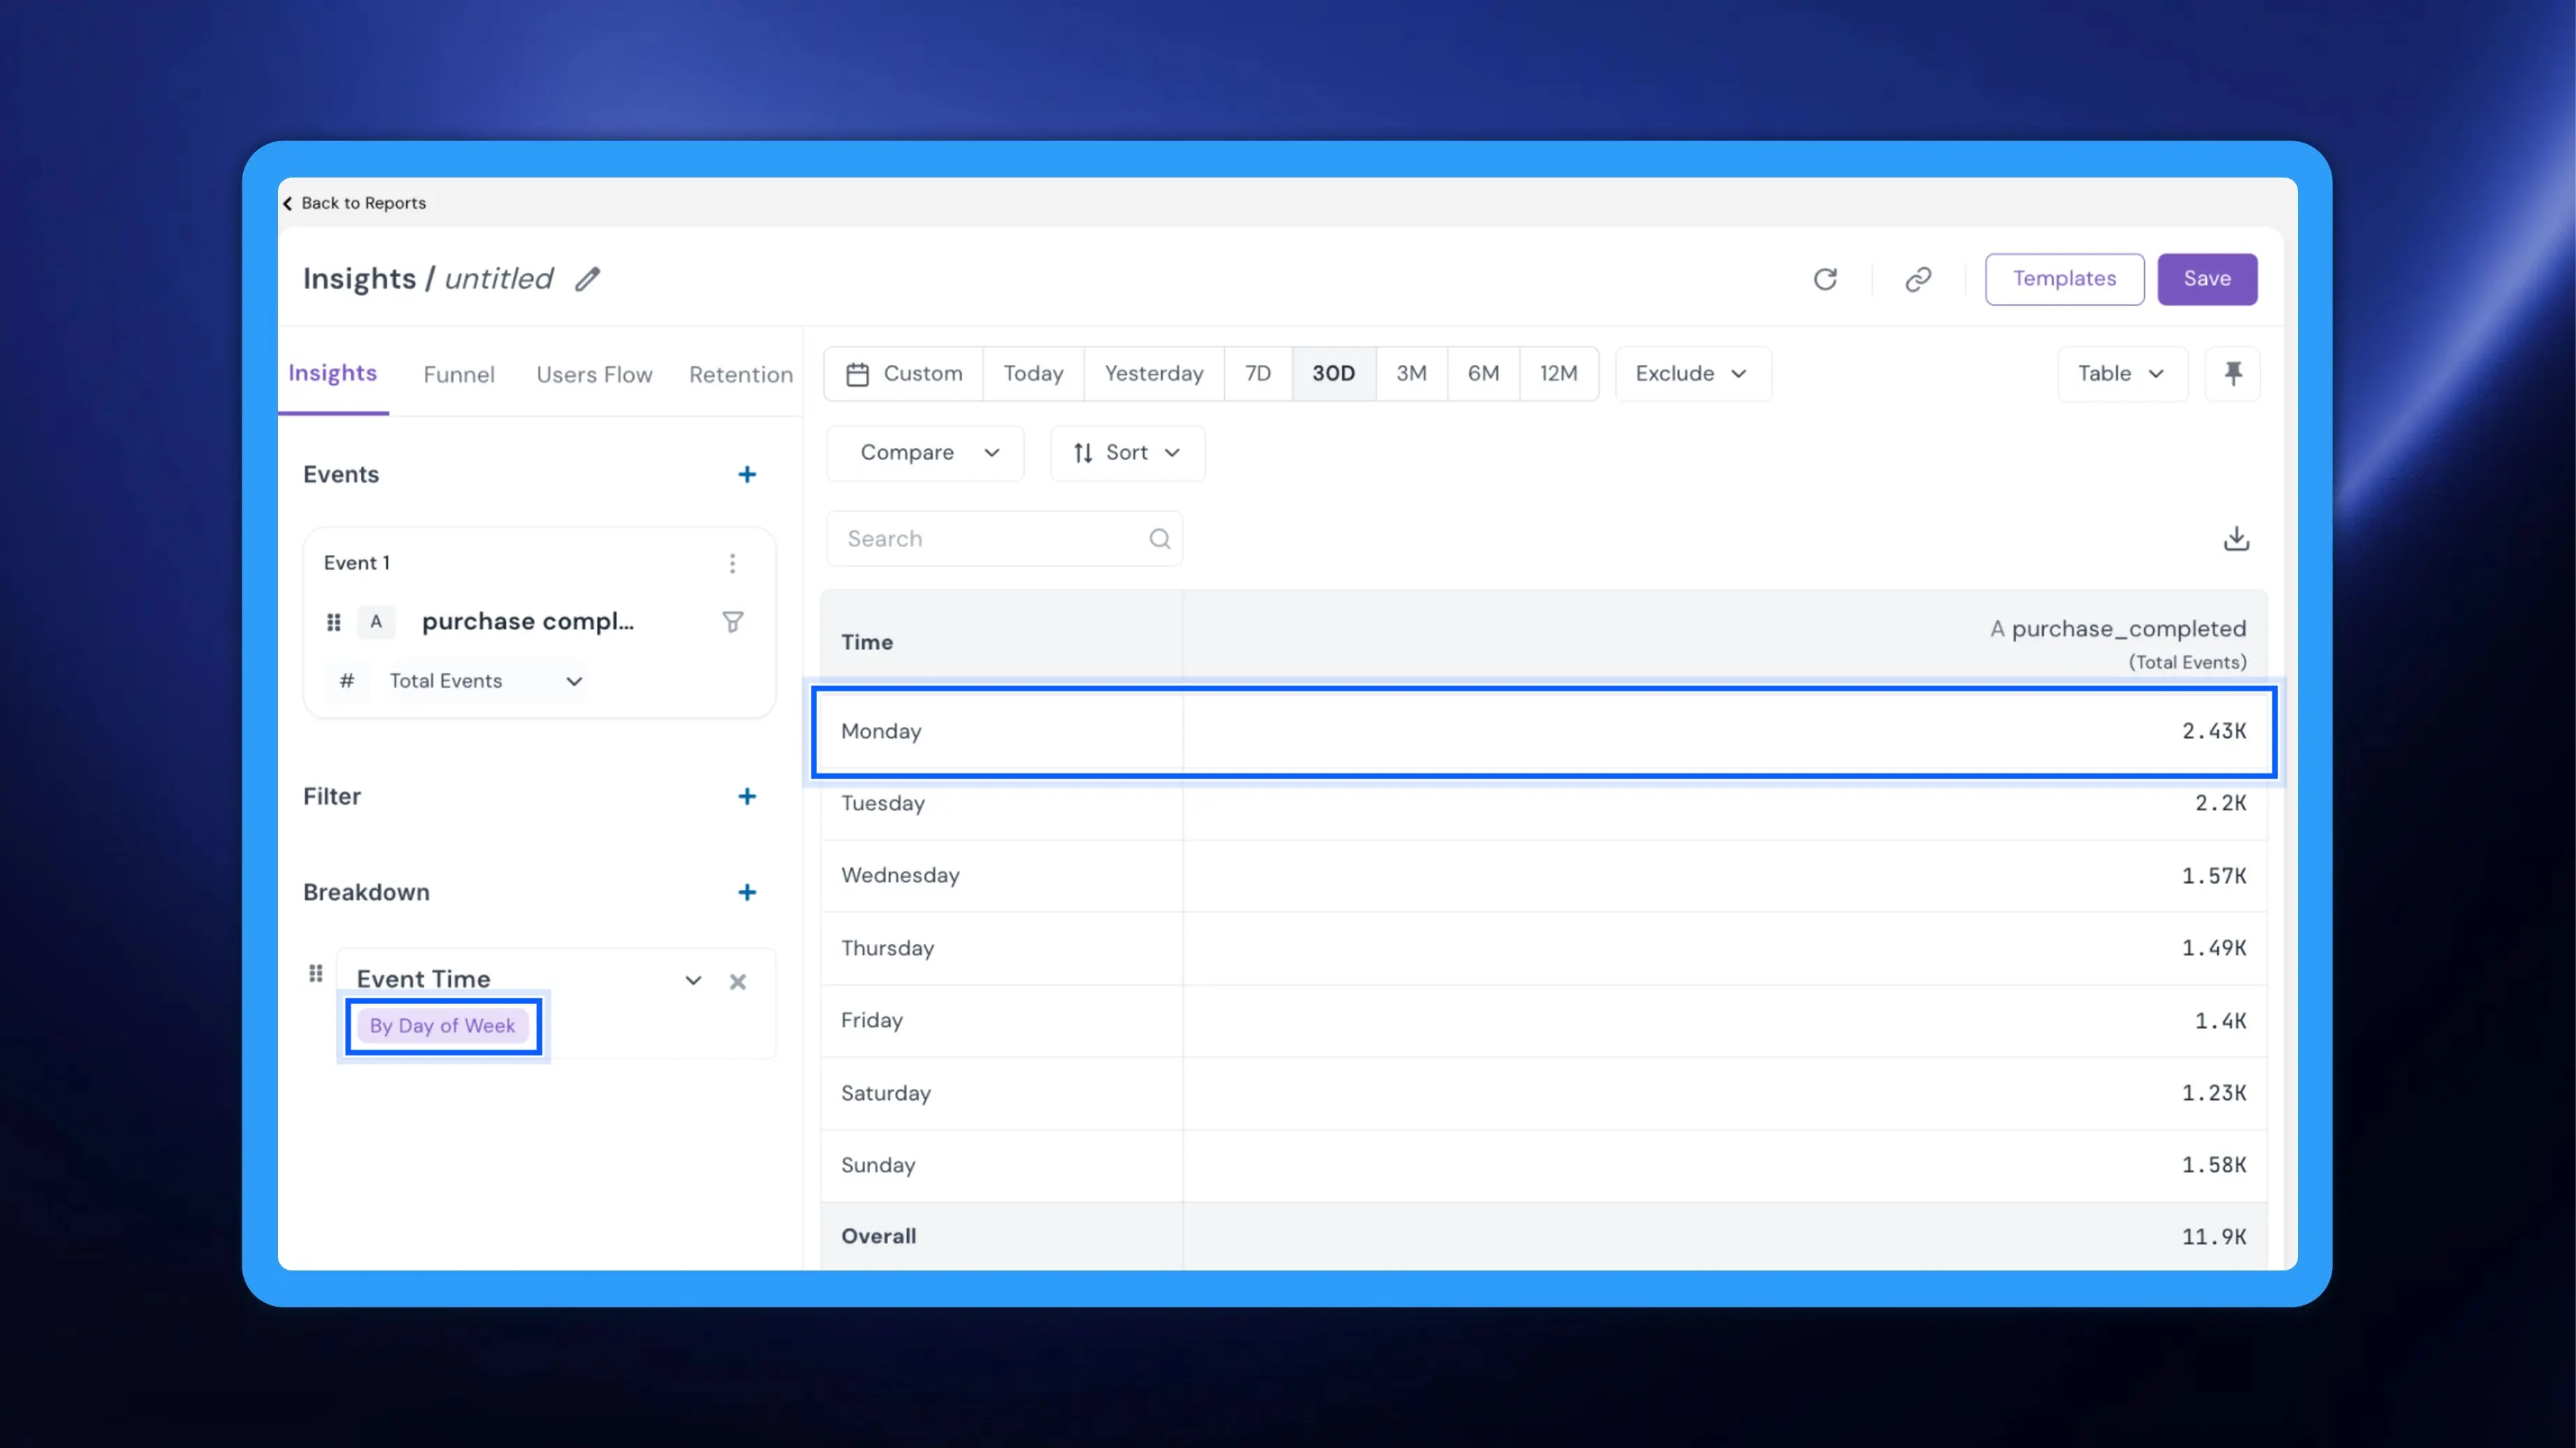Select the Saturday row

click(x=1544, y=1093)
